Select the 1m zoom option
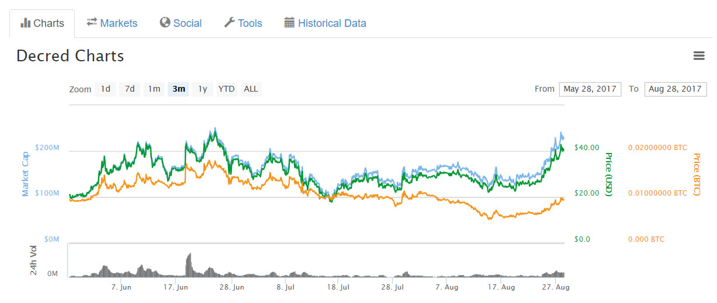This screenshot has height=303, width=717. pos(154,89)
